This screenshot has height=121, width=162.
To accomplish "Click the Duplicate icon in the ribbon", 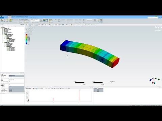I will [2, 20].
